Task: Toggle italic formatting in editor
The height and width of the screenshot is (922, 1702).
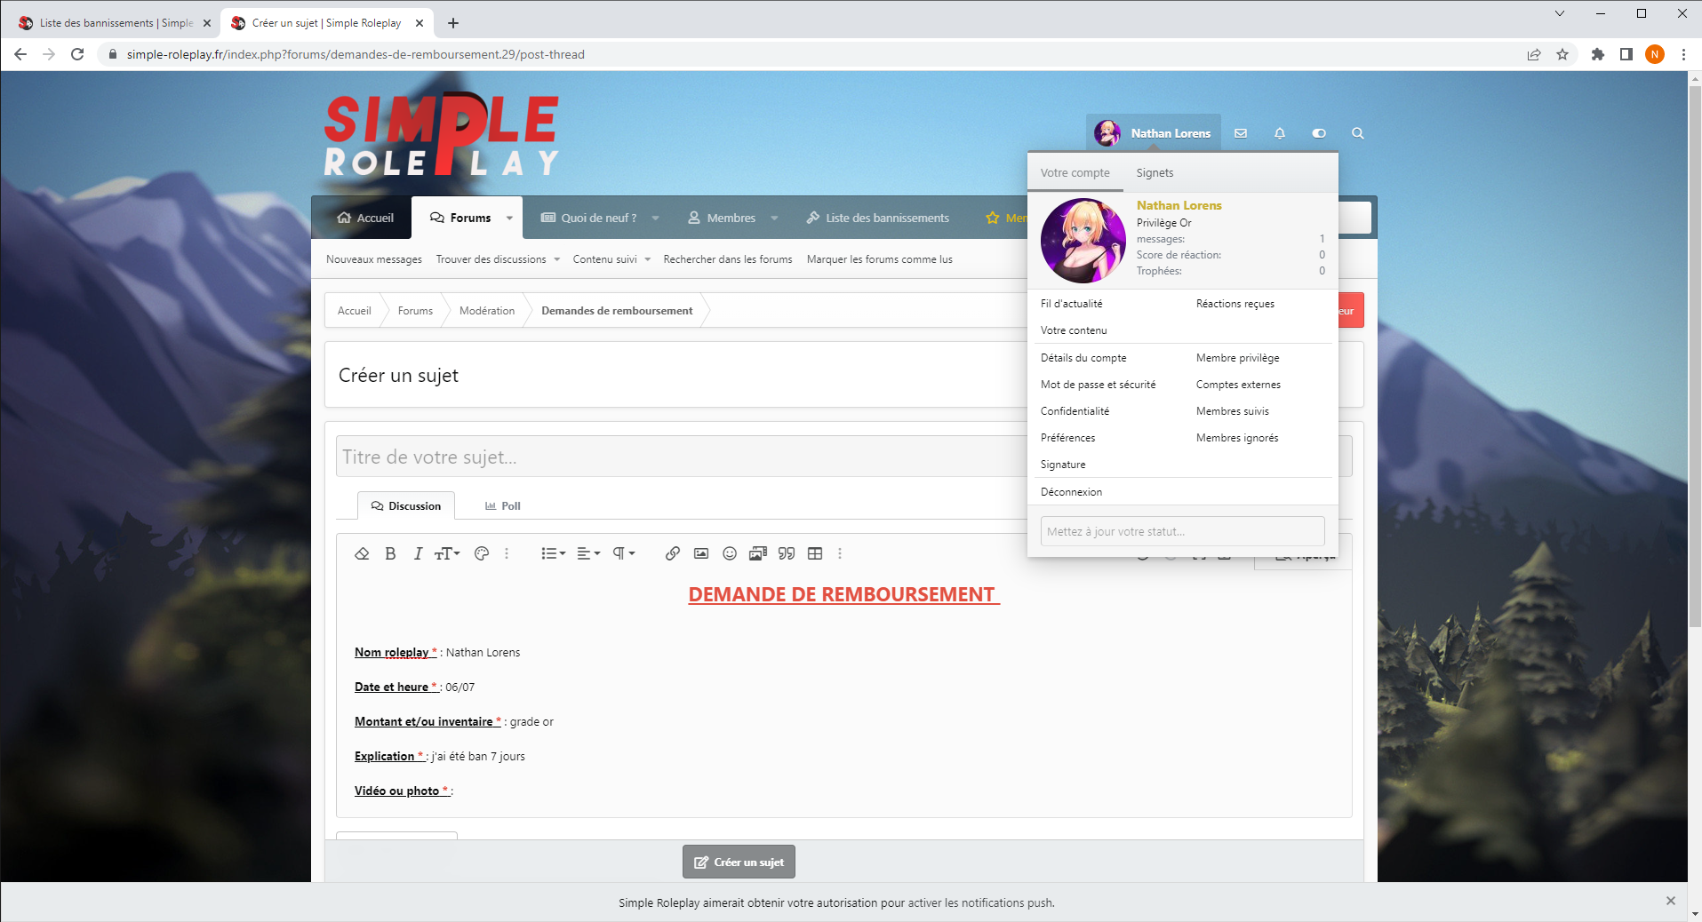Action: click(418, 553)
